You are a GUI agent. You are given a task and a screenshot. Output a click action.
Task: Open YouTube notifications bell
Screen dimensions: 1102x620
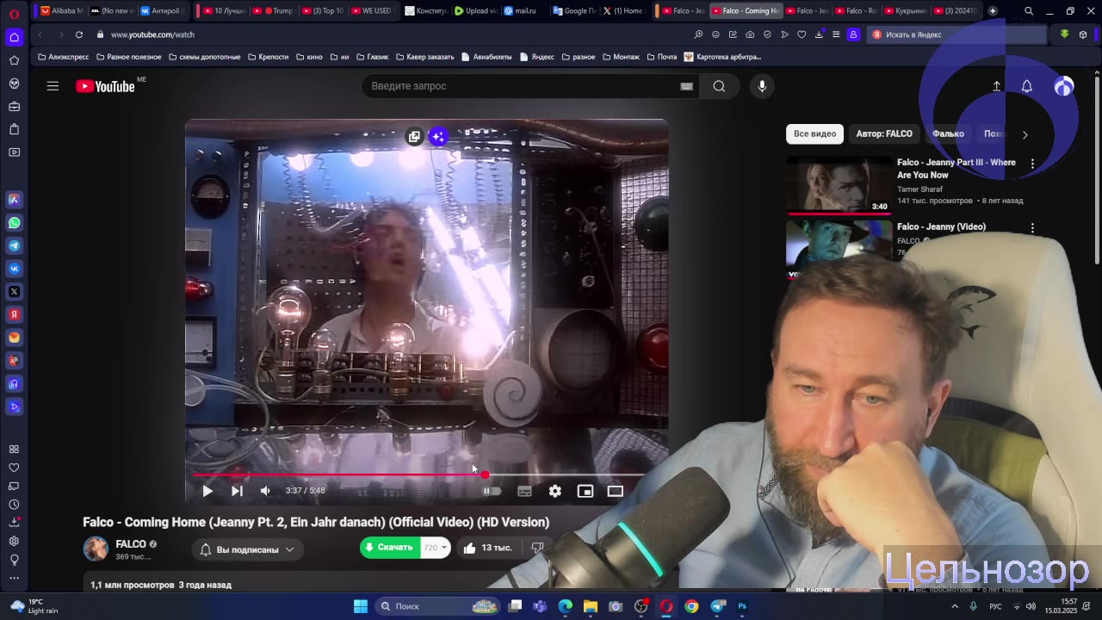(1026, 86)
